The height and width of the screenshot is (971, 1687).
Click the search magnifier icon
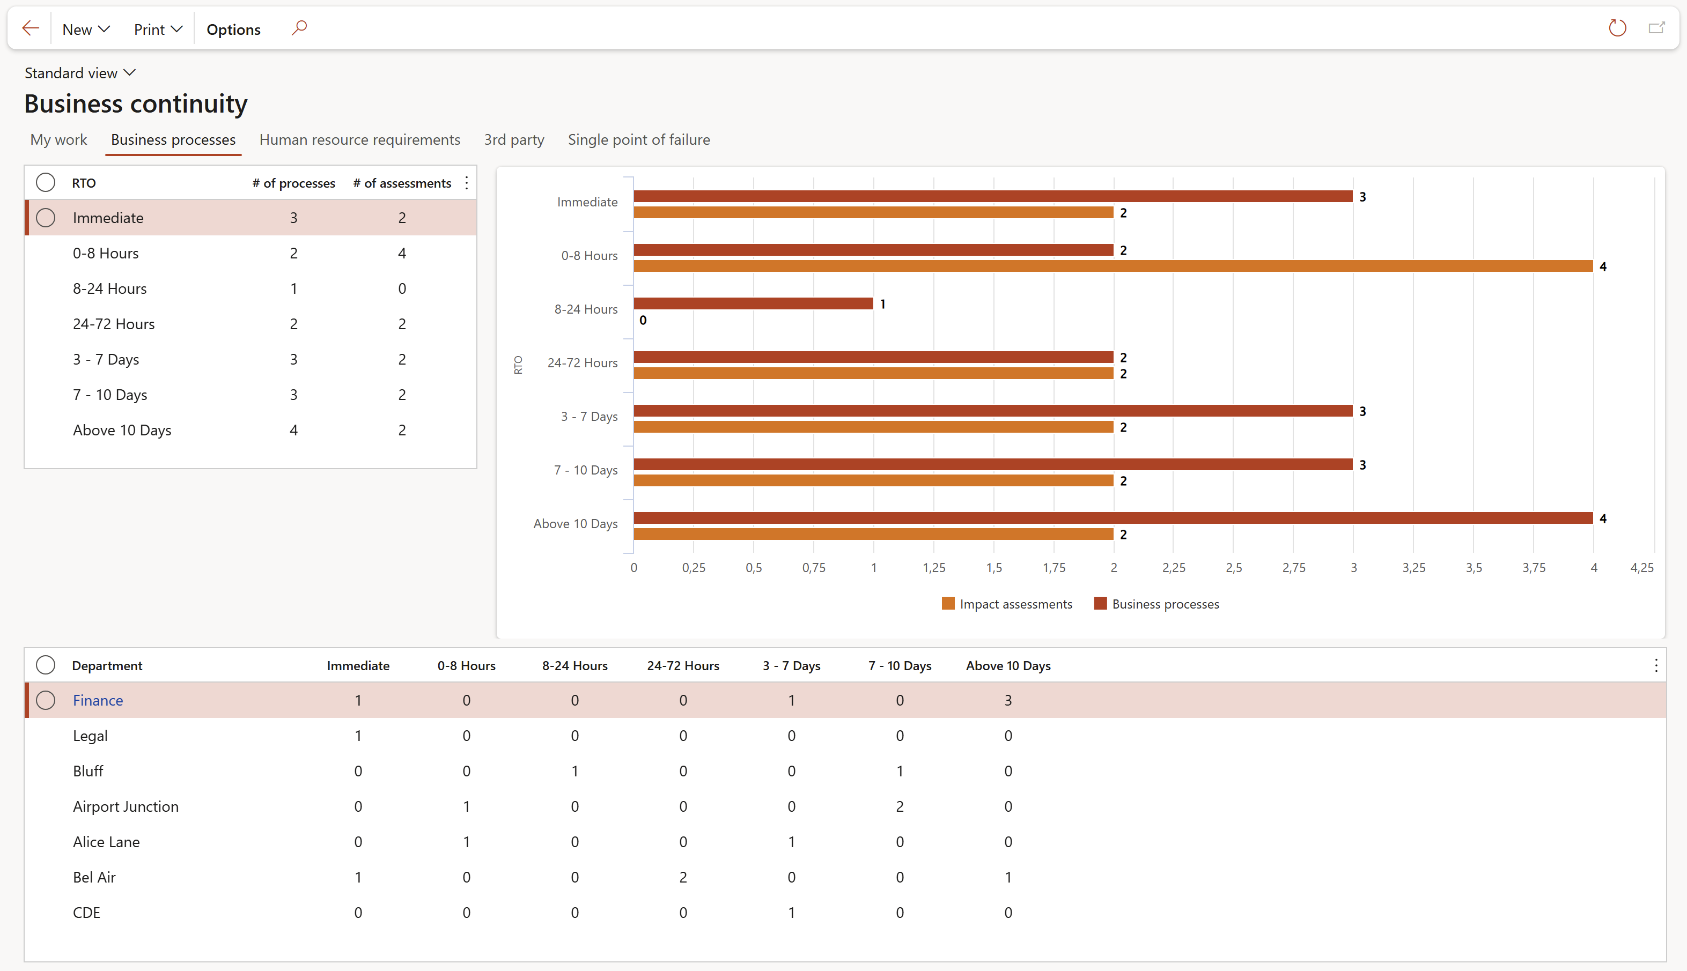(299, 28)
